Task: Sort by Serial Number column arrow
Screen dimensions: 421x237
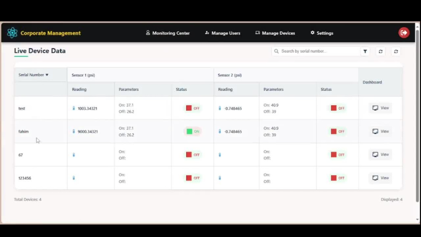Action: (47, 75)
